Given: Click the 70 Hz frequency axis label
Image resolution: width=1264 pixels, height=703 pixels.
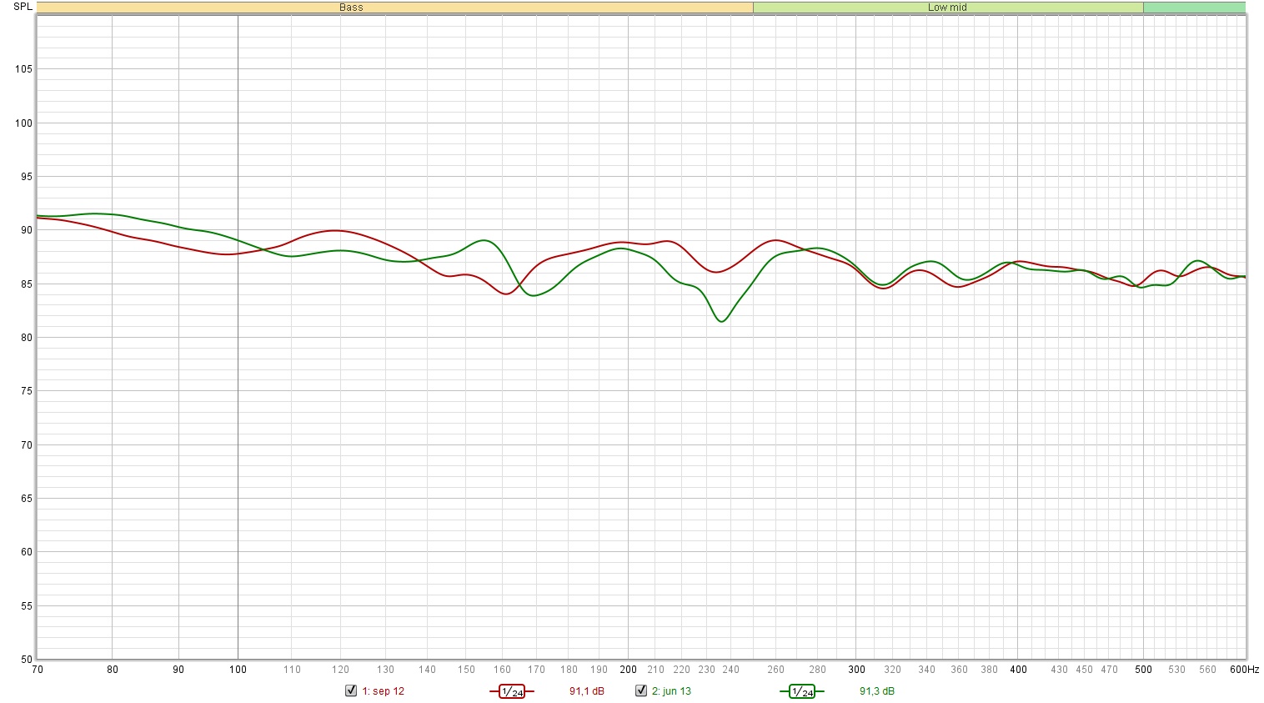Looking at the screenshot, I should [38, 670].
